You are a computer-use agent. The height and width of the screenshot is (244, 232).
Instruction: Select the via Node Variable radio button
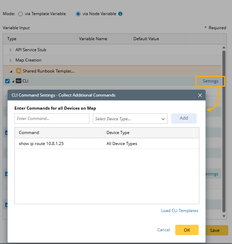78,14
